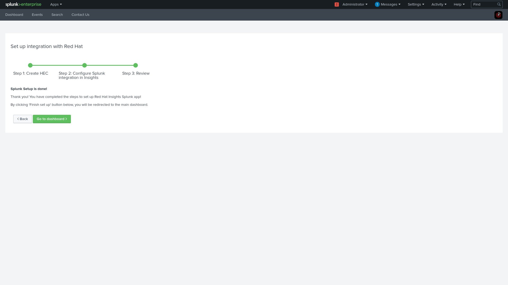Click the 'Splunk Setup is done!' text
The width and height of the screenshot is (508, 285).
[x=29, y=89]
